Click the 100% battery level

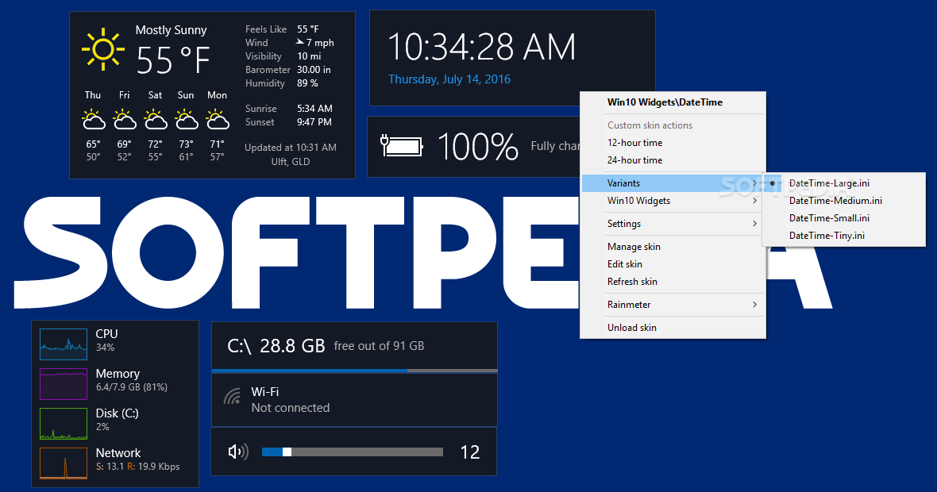click(478, 147)
